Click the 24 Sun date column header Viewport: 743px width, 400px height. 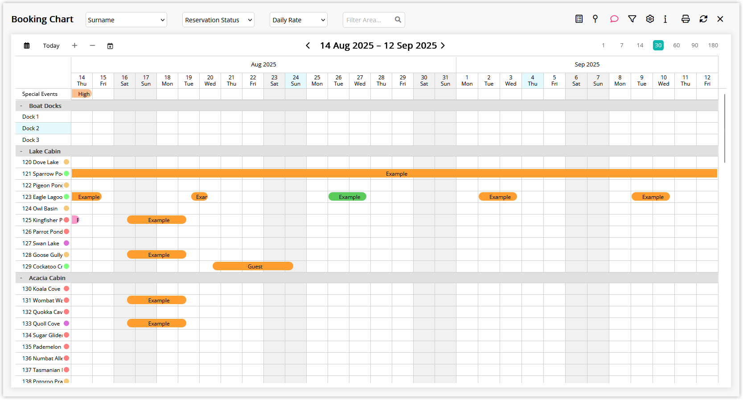point(296,81)
